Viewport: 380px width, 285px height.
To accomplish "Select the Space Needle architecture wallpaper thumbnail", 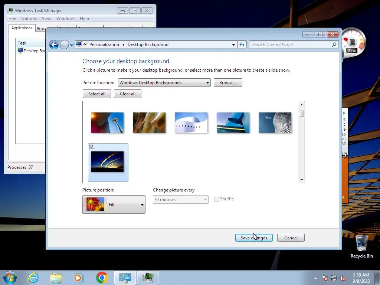I will pos(107,122).
